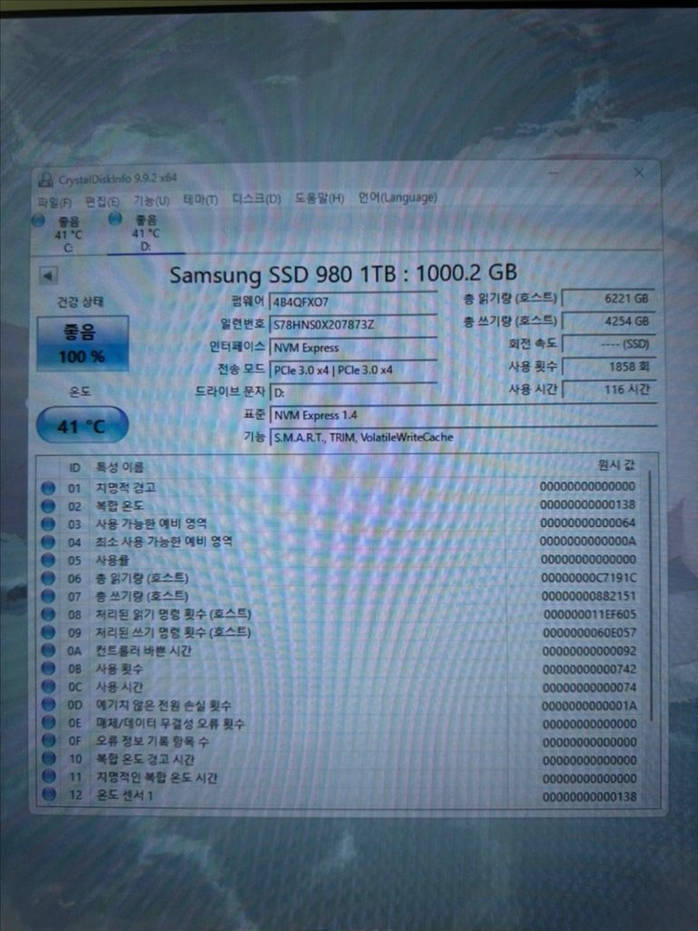Click the total host writes value 4254 GB
The image size is (698, 931).
coord(609,321)
